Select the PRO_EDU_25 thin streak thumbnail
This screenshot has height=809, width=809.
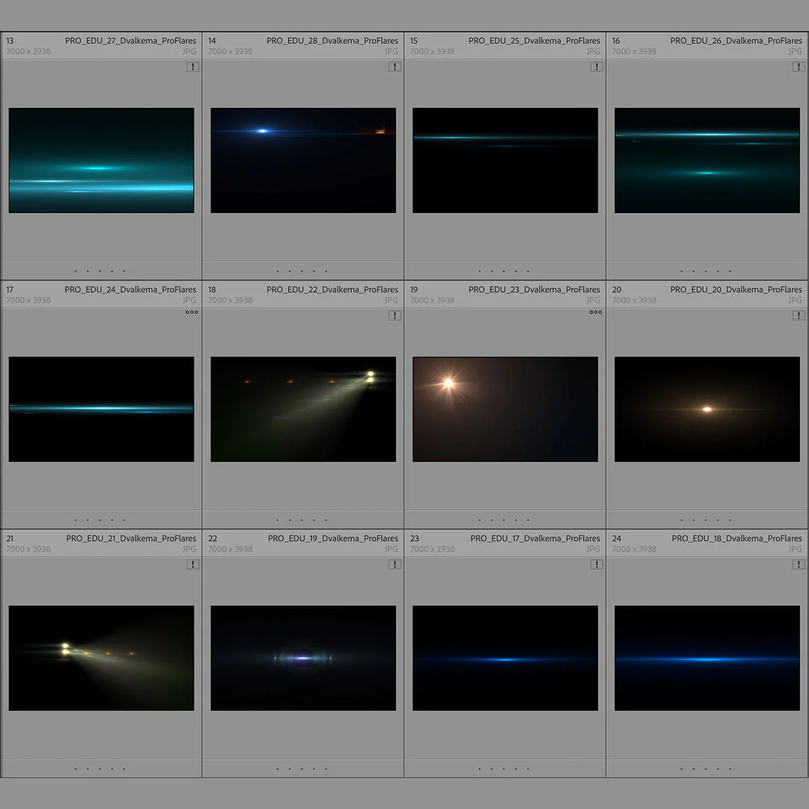(x=505, y=160)
